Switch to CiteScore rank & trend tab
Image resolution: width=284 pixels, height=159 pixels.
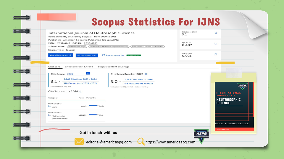(79, 67)
